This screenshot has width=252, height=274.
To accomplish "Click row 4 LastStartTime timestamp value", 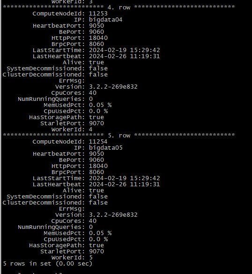I will click(125, 50).
